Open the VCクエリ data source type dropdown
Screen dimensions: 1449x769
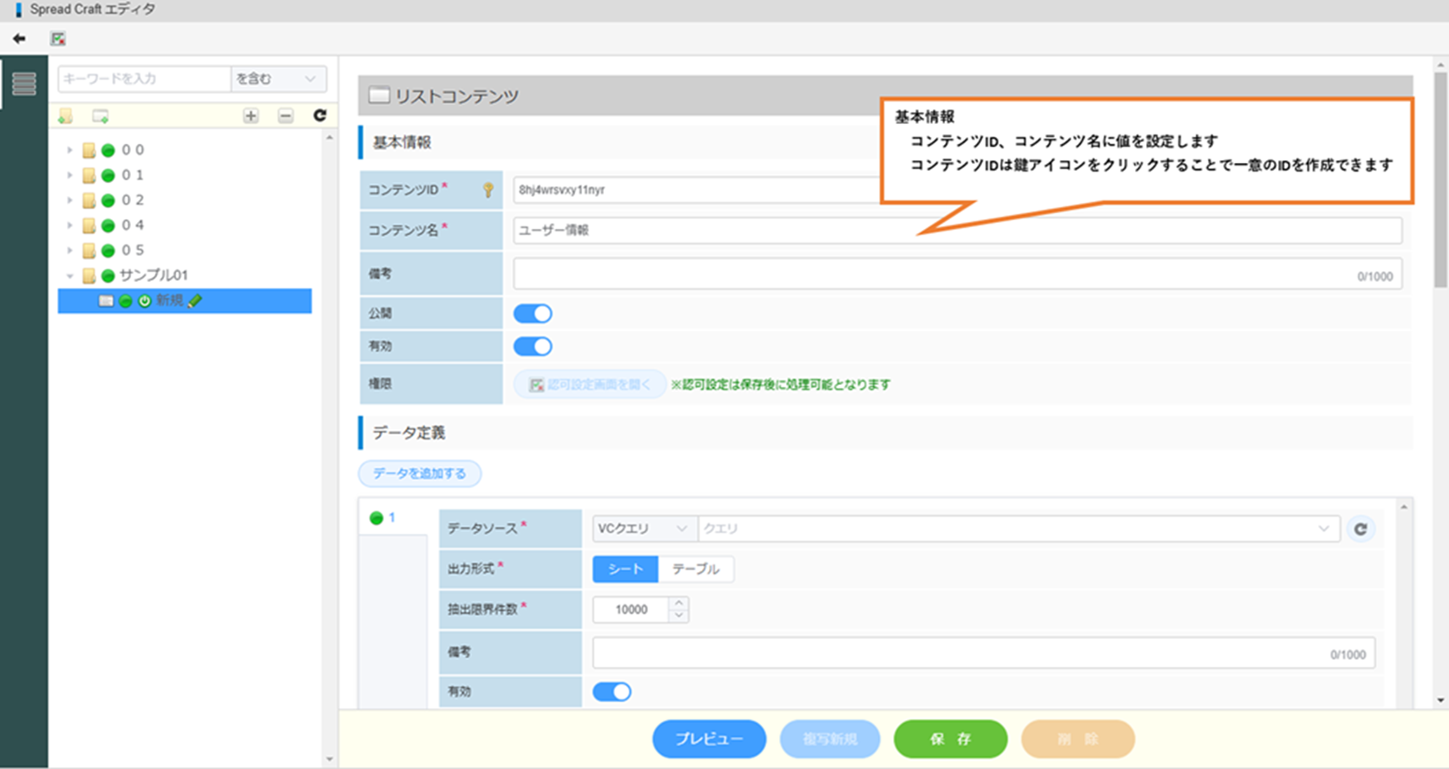(x=642, y=529)
